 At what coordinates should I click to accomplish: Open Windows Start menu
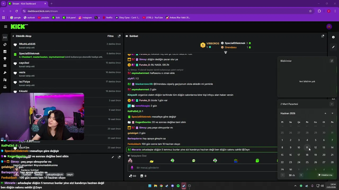point(150,186)
